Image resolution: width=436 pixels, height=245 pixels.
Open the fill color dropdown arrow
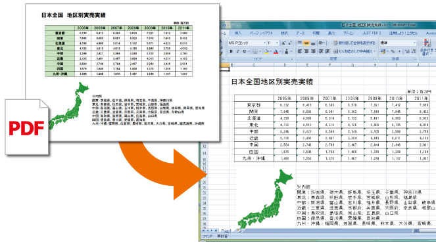tap(271, 51)
